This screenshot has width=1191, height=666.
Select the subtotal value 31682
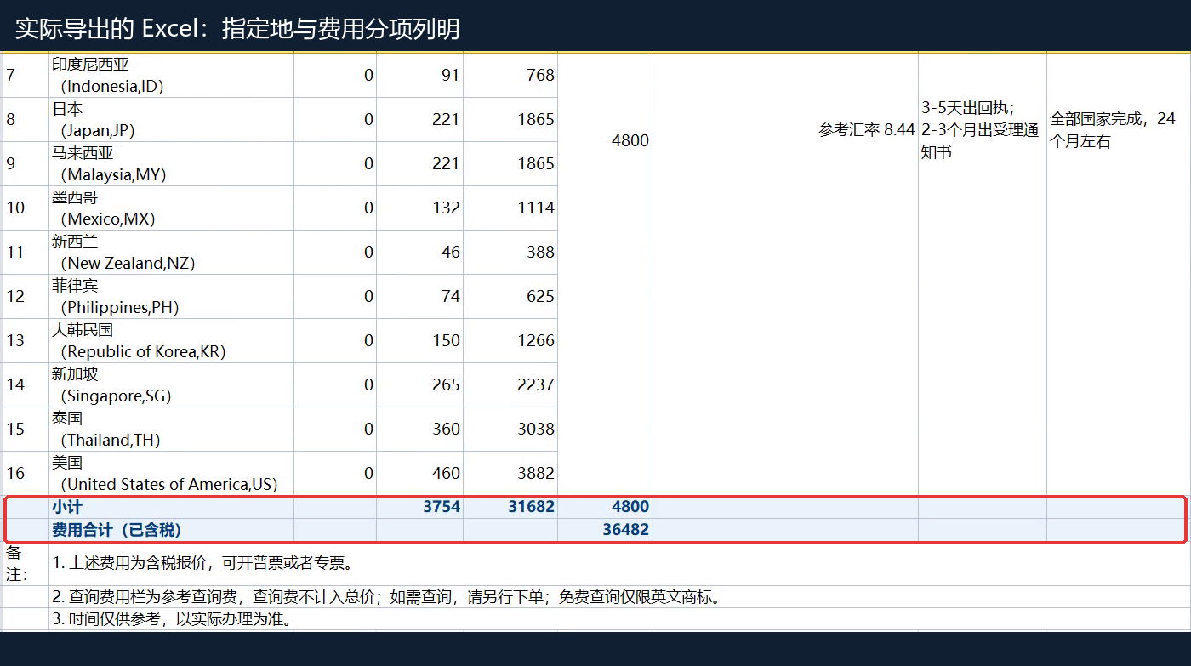[510, 507]
